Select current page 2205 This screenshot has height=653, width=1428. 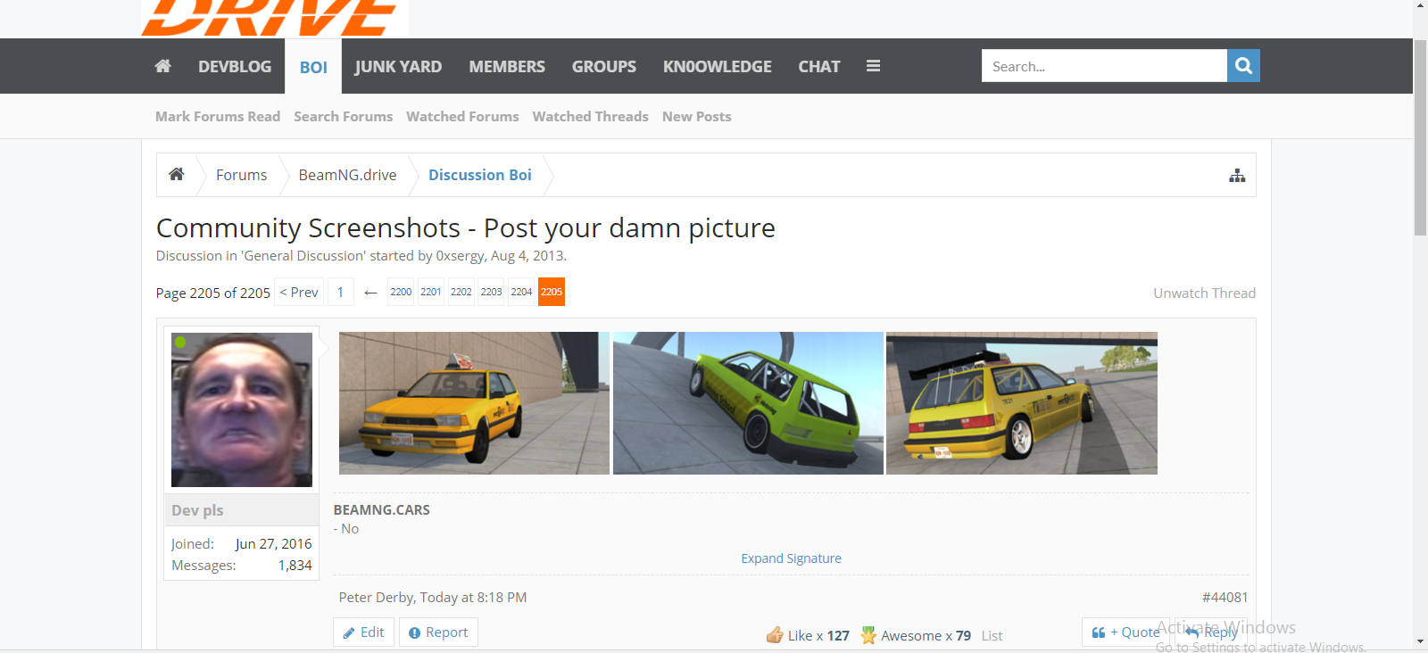552,292
